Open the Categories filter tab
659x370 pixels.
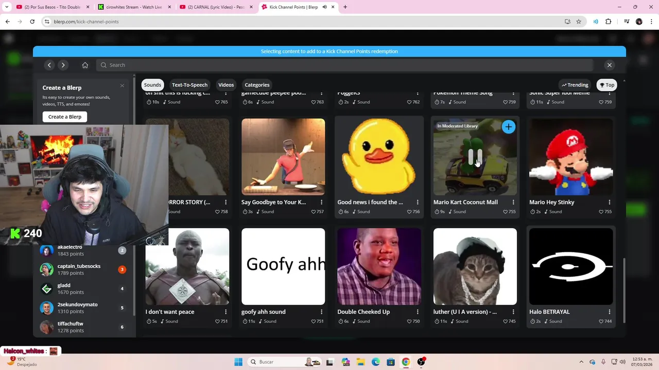pos(257,85)
